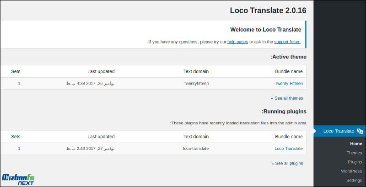366x187 pixels.
Task: Click the MizbanFa Next logo
Action: click(18, 179)
